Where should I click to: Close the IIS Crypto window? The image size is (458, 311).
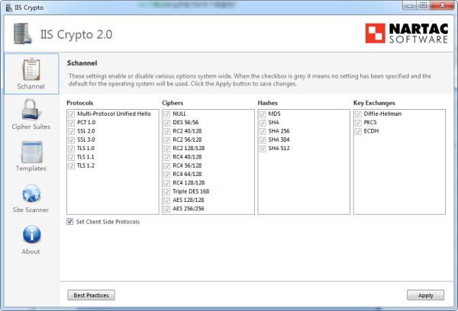pos(442,5)
